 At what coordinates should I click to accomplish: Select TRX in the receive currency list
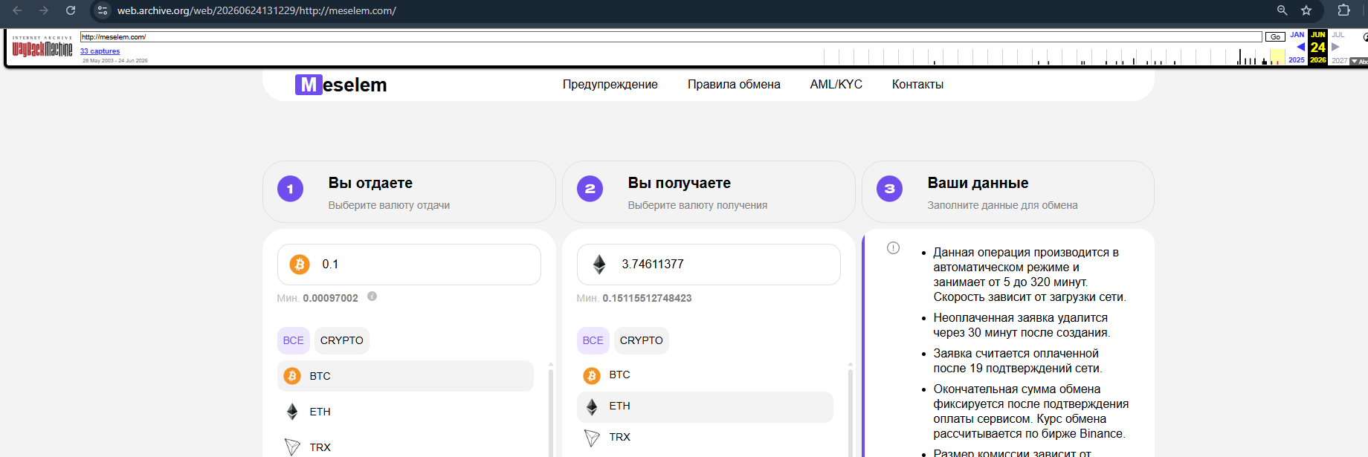coord(705,437)
